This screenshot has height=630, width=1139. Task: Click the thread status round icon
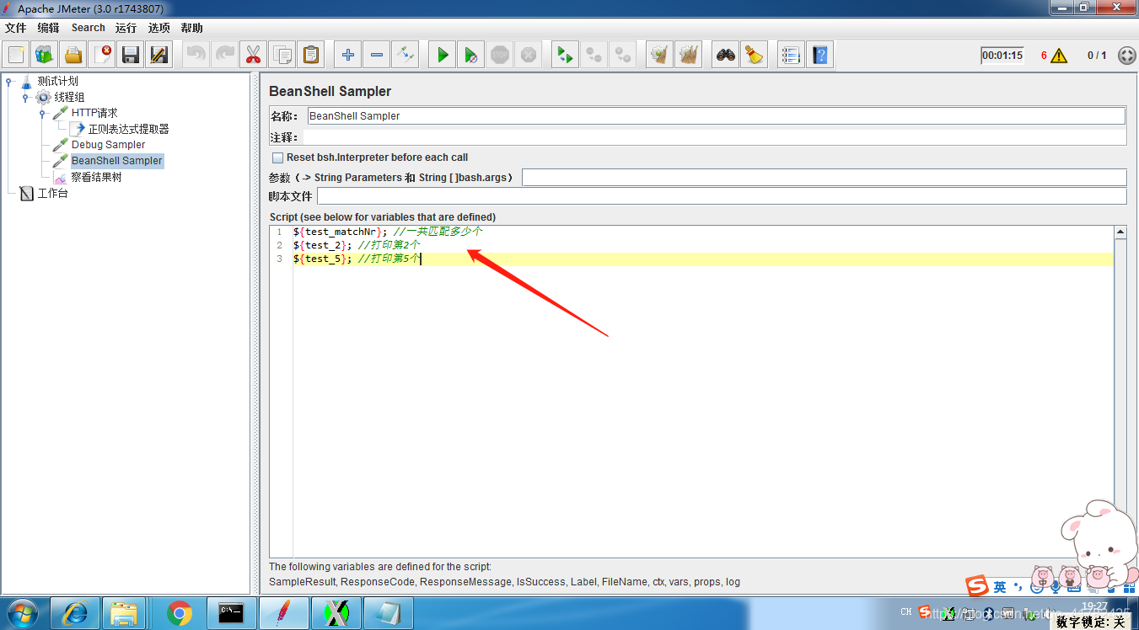[1127, 56]
